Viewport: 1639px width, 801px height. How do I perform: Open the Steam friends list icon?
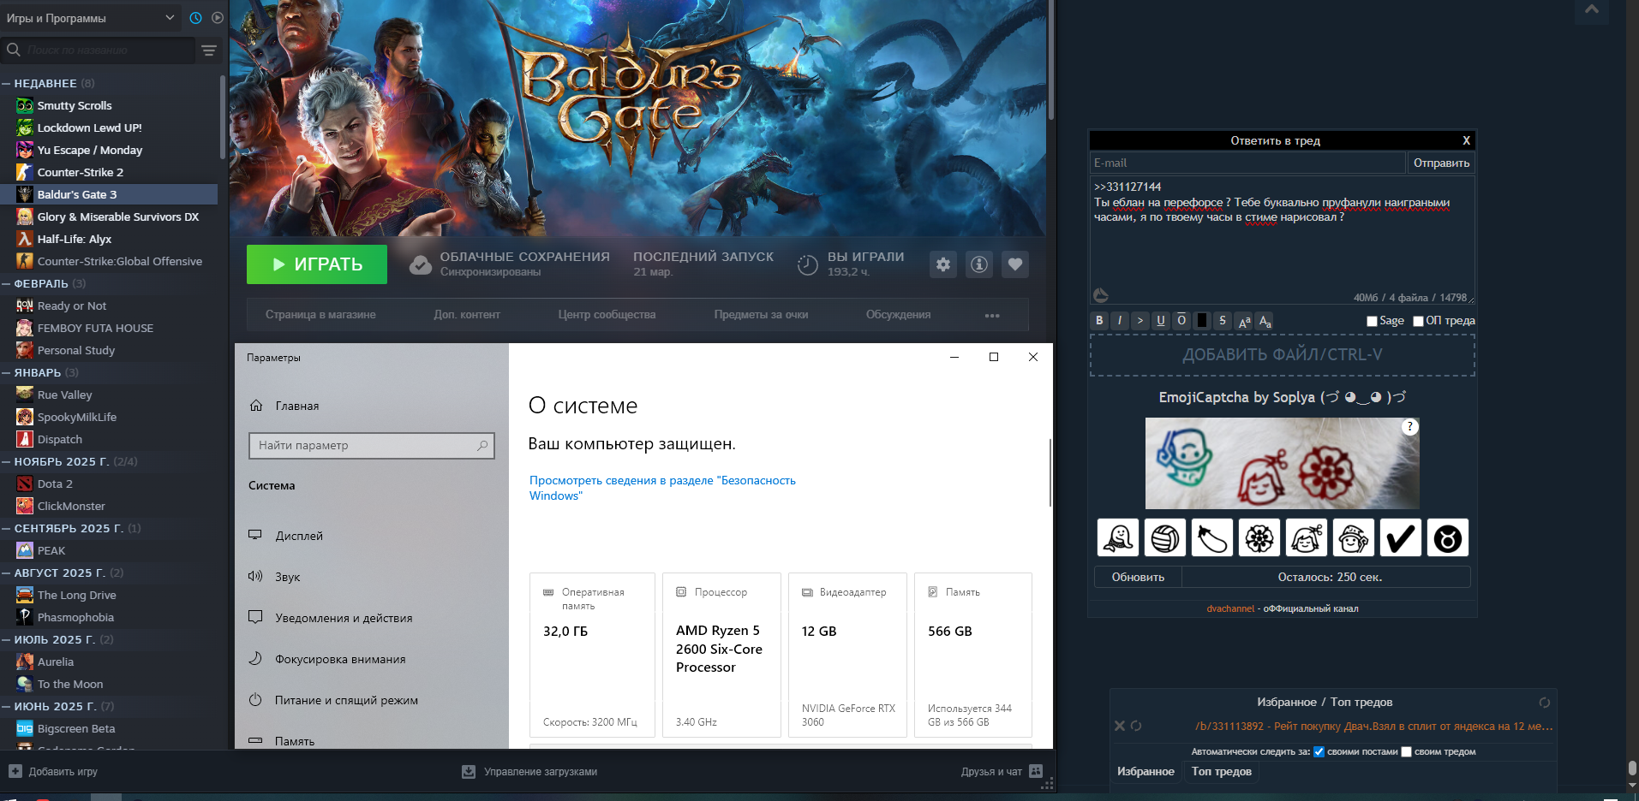pos(1036,771)
